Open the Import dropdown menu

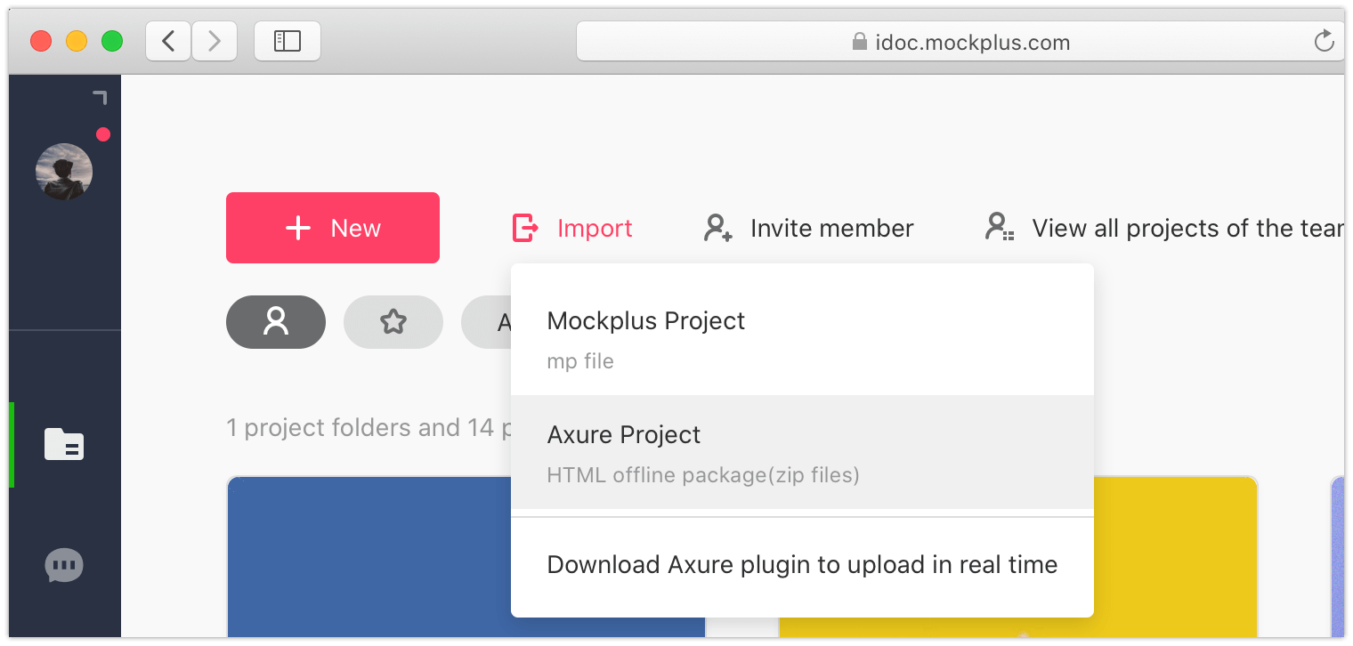click(x=572, y=228)
